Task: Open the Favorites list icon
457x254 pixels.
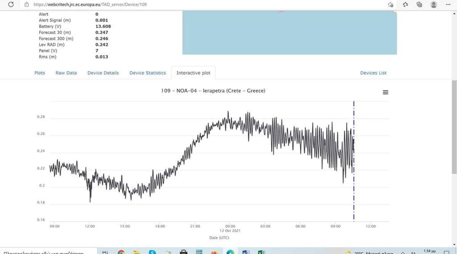Action: tap(405, 5)
